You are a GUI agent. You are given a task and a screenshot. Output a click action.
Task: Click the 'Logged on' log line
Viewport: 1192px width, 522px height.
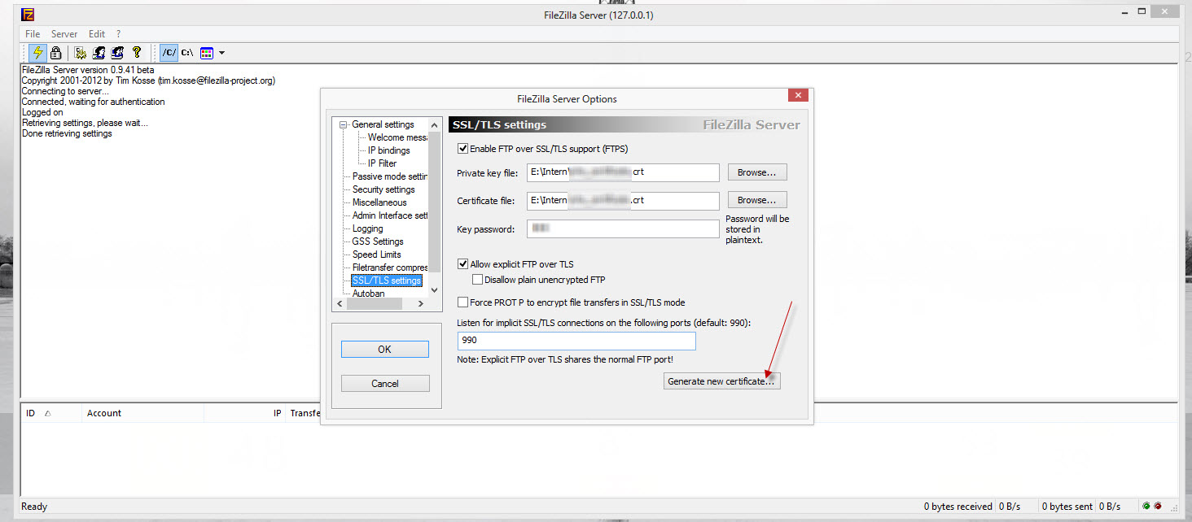tap(42, 112)
